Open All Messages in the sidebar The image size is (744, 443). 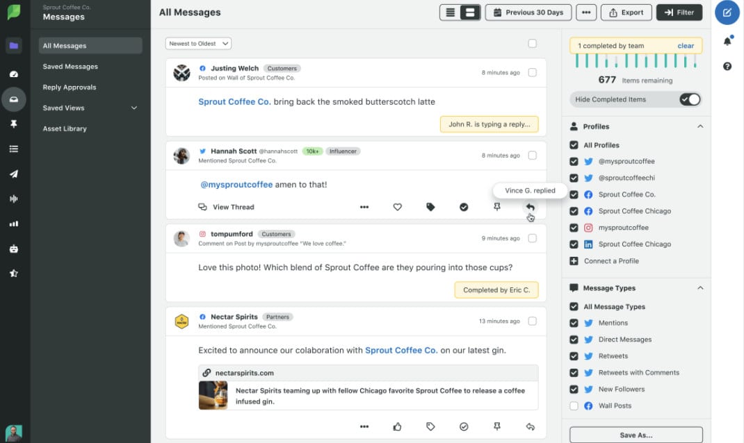point(90,46)
